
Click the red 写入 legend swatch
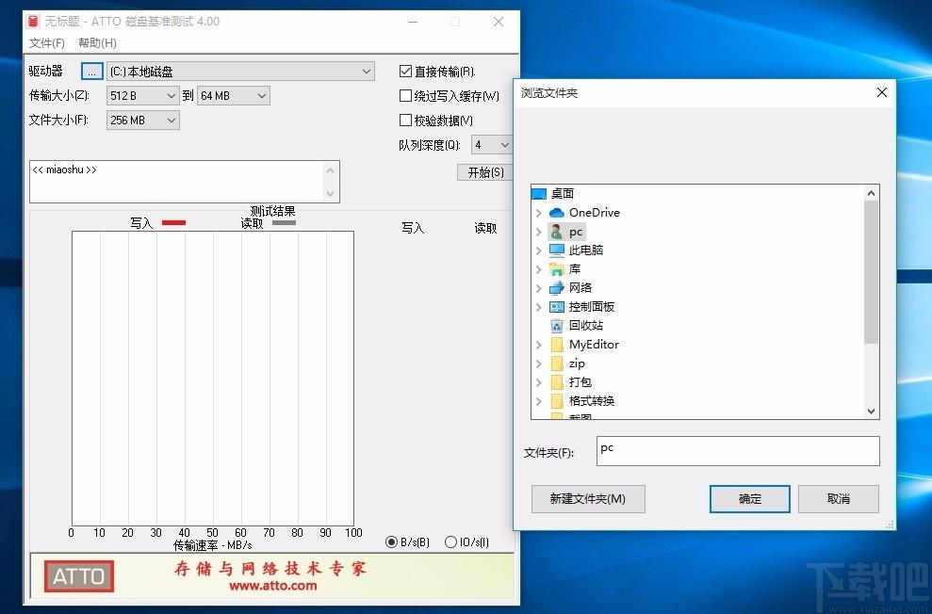point(173,222)
